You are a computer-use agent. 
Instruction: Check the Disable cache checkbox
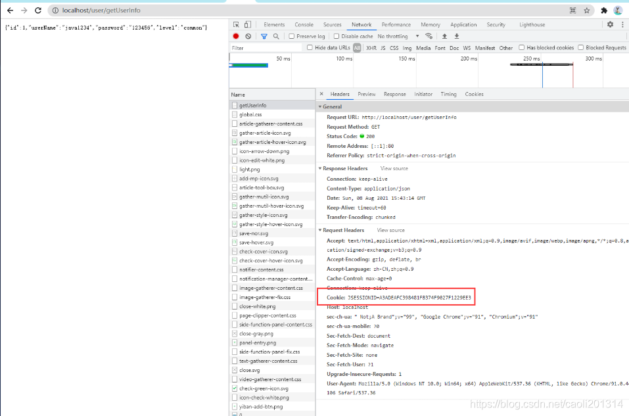coord(337,36)
